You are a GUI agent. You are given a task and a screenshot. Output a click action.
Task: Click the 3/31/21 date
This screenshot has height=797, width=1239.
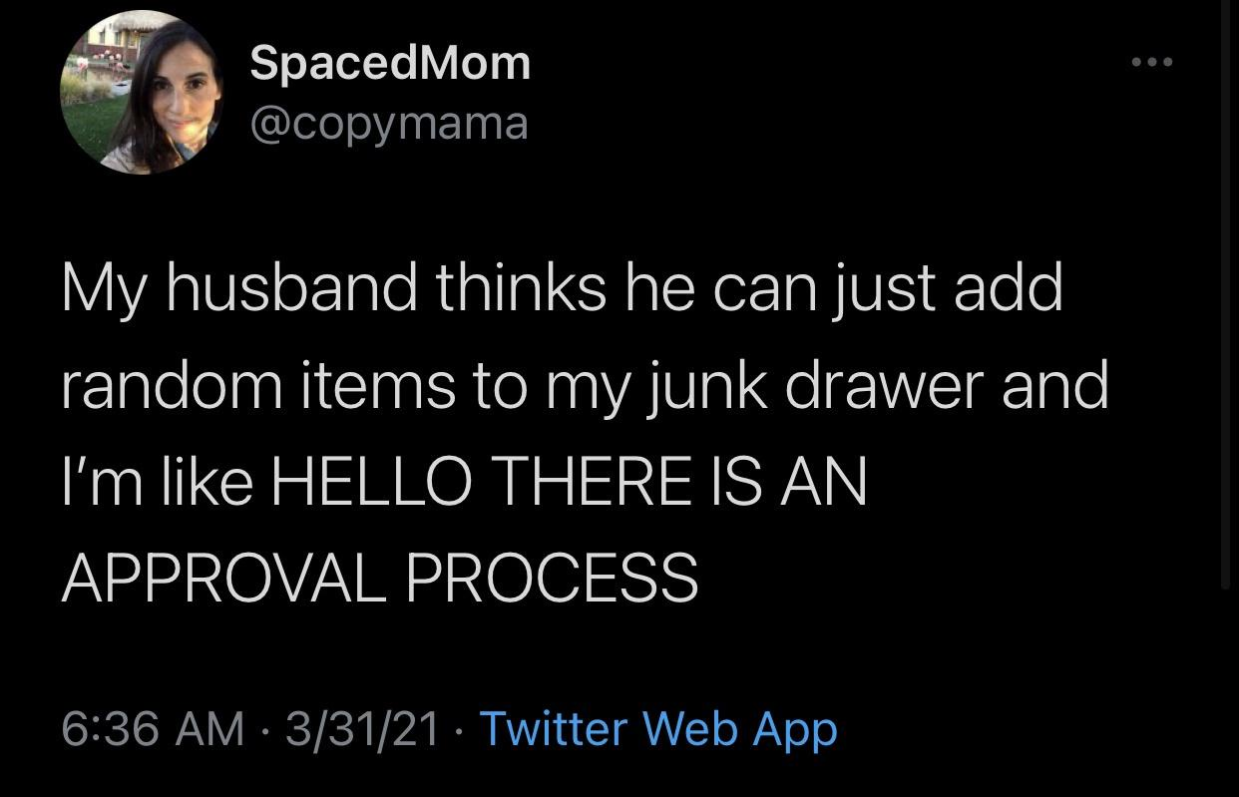point(362,729)
